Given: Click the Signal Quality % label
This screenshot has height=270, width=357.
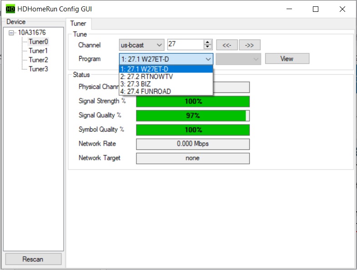Looking at the screenshot, I should 100,115.
